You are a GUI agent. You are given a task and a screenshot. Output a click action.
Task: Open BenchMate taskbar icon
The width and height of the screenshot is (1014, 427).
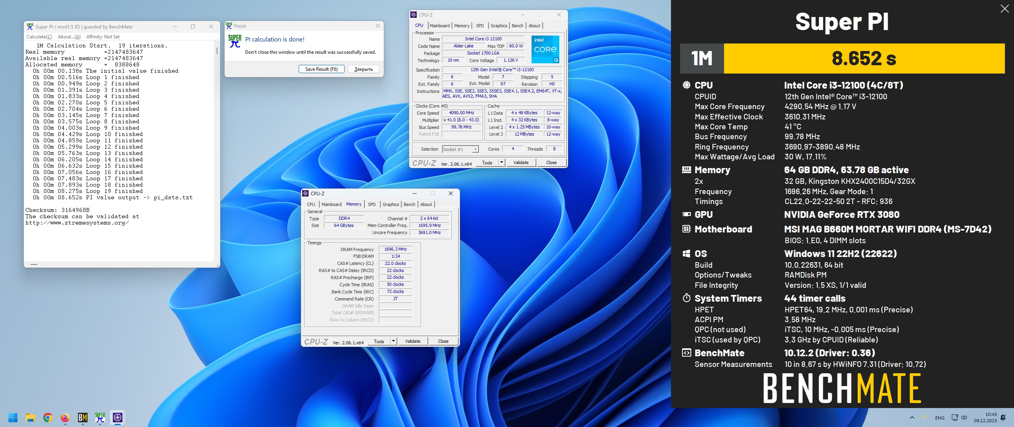click(x=83, y=418)
